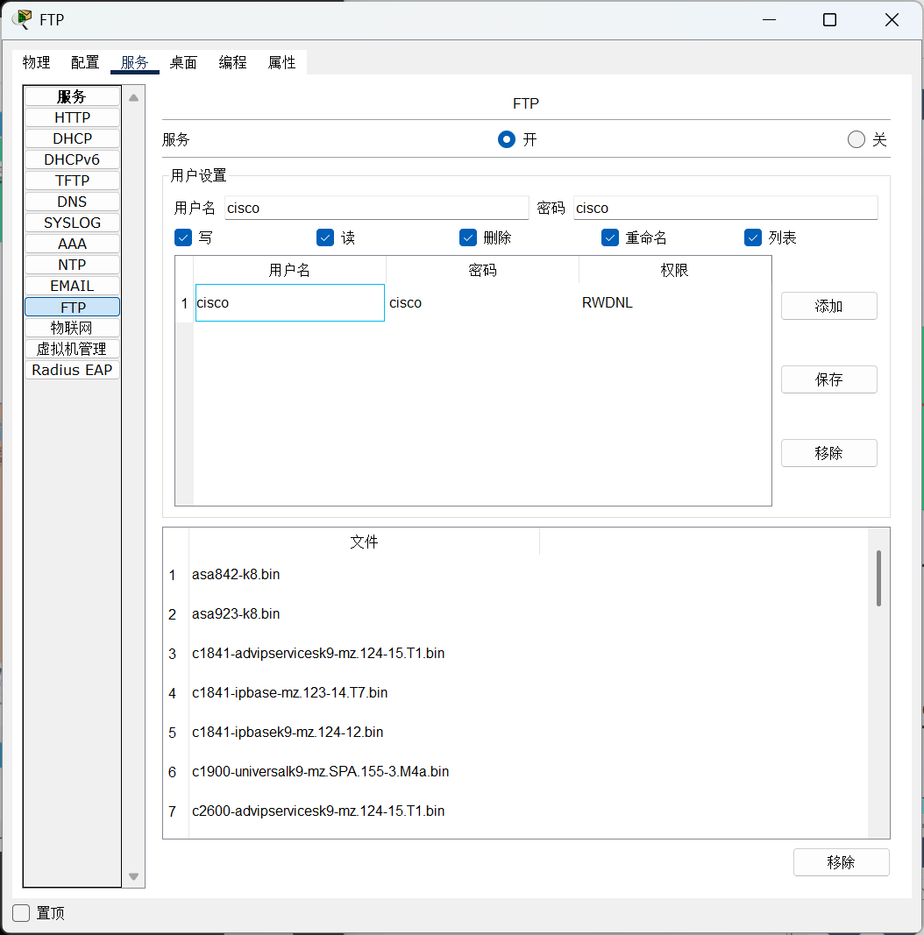The height and width of the screenshot is (935, 924).
Task: Close the FTP window
Action: 892,19
